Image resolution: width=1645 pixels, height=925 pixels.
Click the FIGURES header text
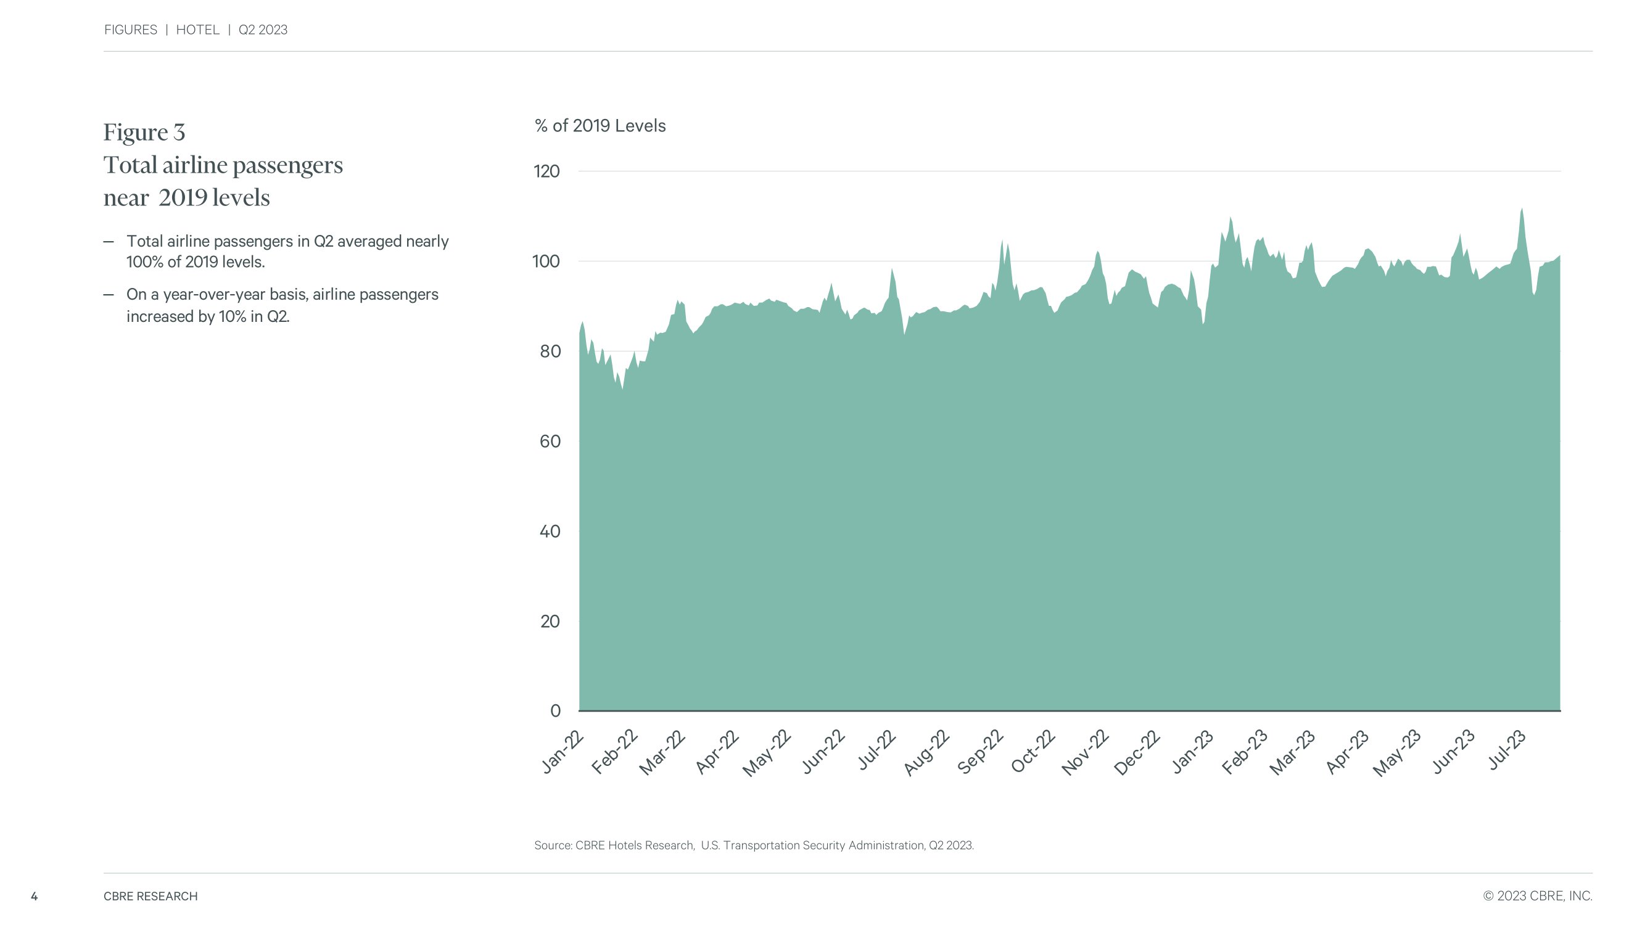click(130, 30)
